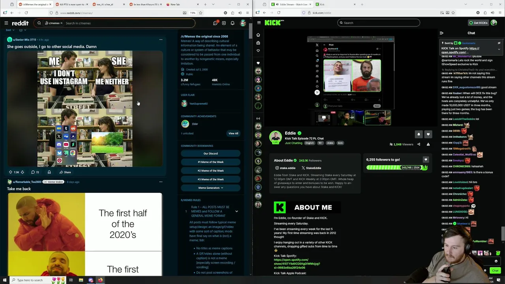Click Reddit create post plus icon
The image size is (505, 284).
pyautogui.click(x=224, y=23)
